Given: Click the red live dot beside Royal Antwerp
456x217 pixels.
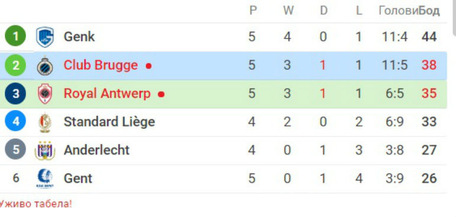Looking at the screenshot, I should (161, 95).
